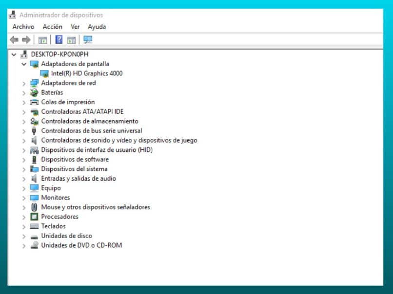Expand the Baterías node
The image size is (393, 294).
(24, 93)
